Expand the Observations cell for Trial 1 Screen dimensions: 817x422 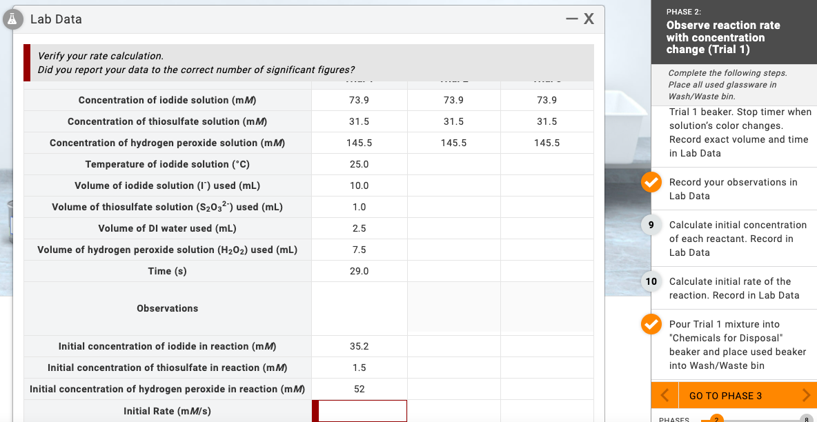coord(359,308)
